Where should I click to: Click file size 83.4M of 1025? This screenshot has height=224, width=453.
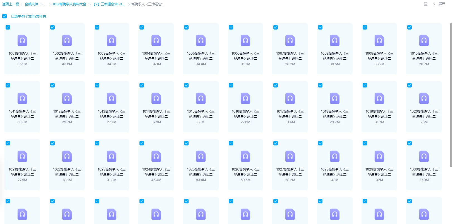(201, 180)
